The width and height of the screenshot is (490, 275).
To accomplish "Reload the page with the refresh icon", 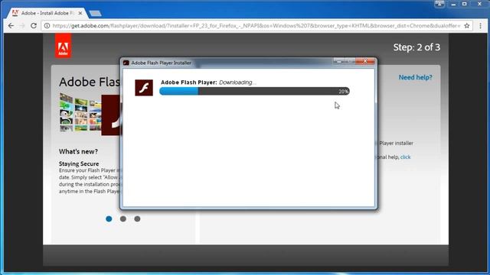I will [34, 26].
